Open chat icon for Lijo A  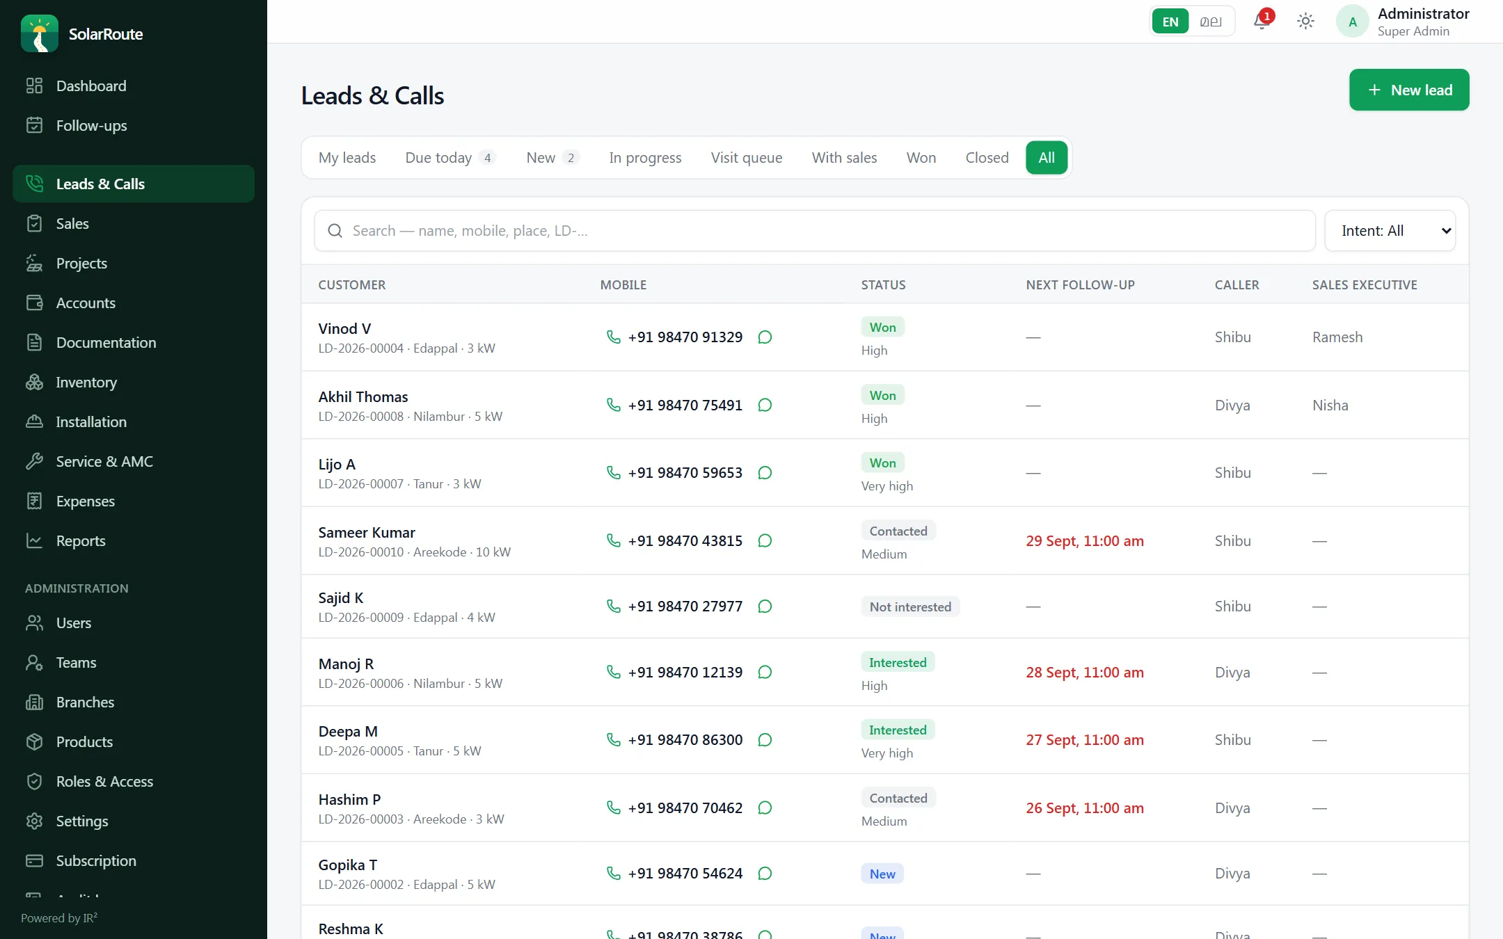765,472
